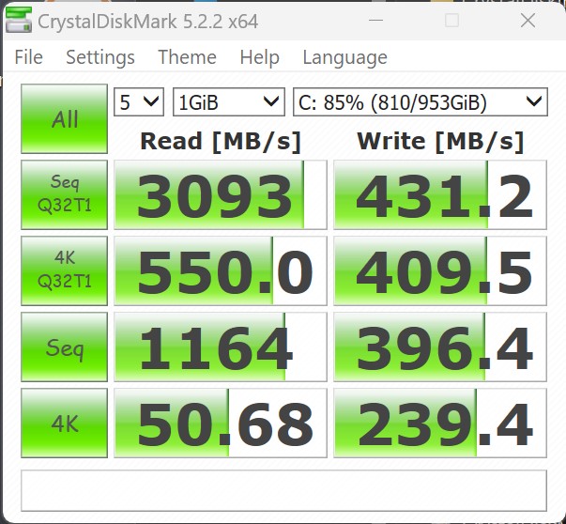
Task: Select the 239.4 4K write result
Action: coord(440,424)
